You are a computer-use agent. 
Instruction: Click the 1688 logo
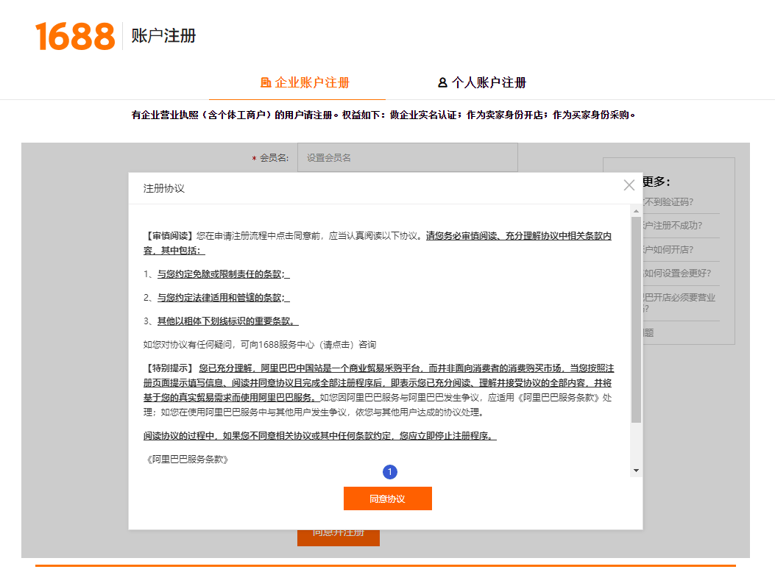[x=75, y=36]
